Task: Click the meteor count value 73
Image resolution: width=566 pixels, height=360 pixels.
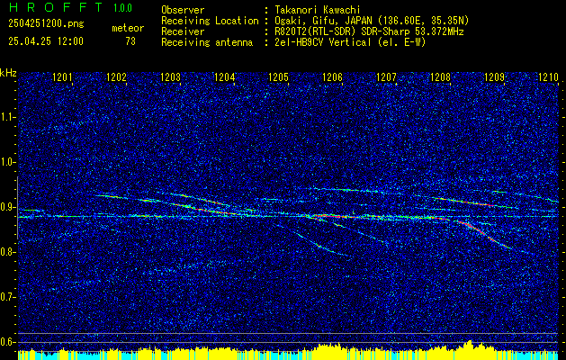Action: tap(130, 41)
